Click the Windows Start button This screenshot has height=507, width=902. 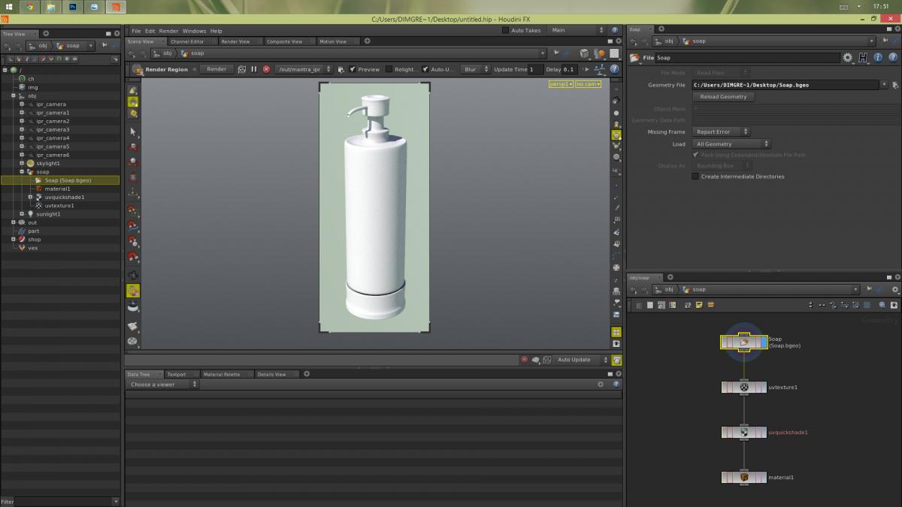point(8,7)
